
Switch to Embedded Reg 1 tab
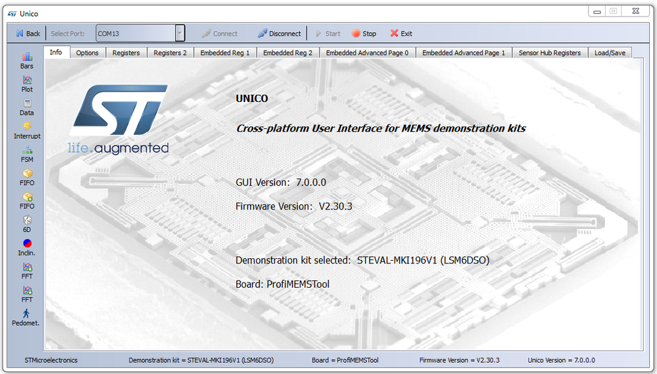[224, 53]
